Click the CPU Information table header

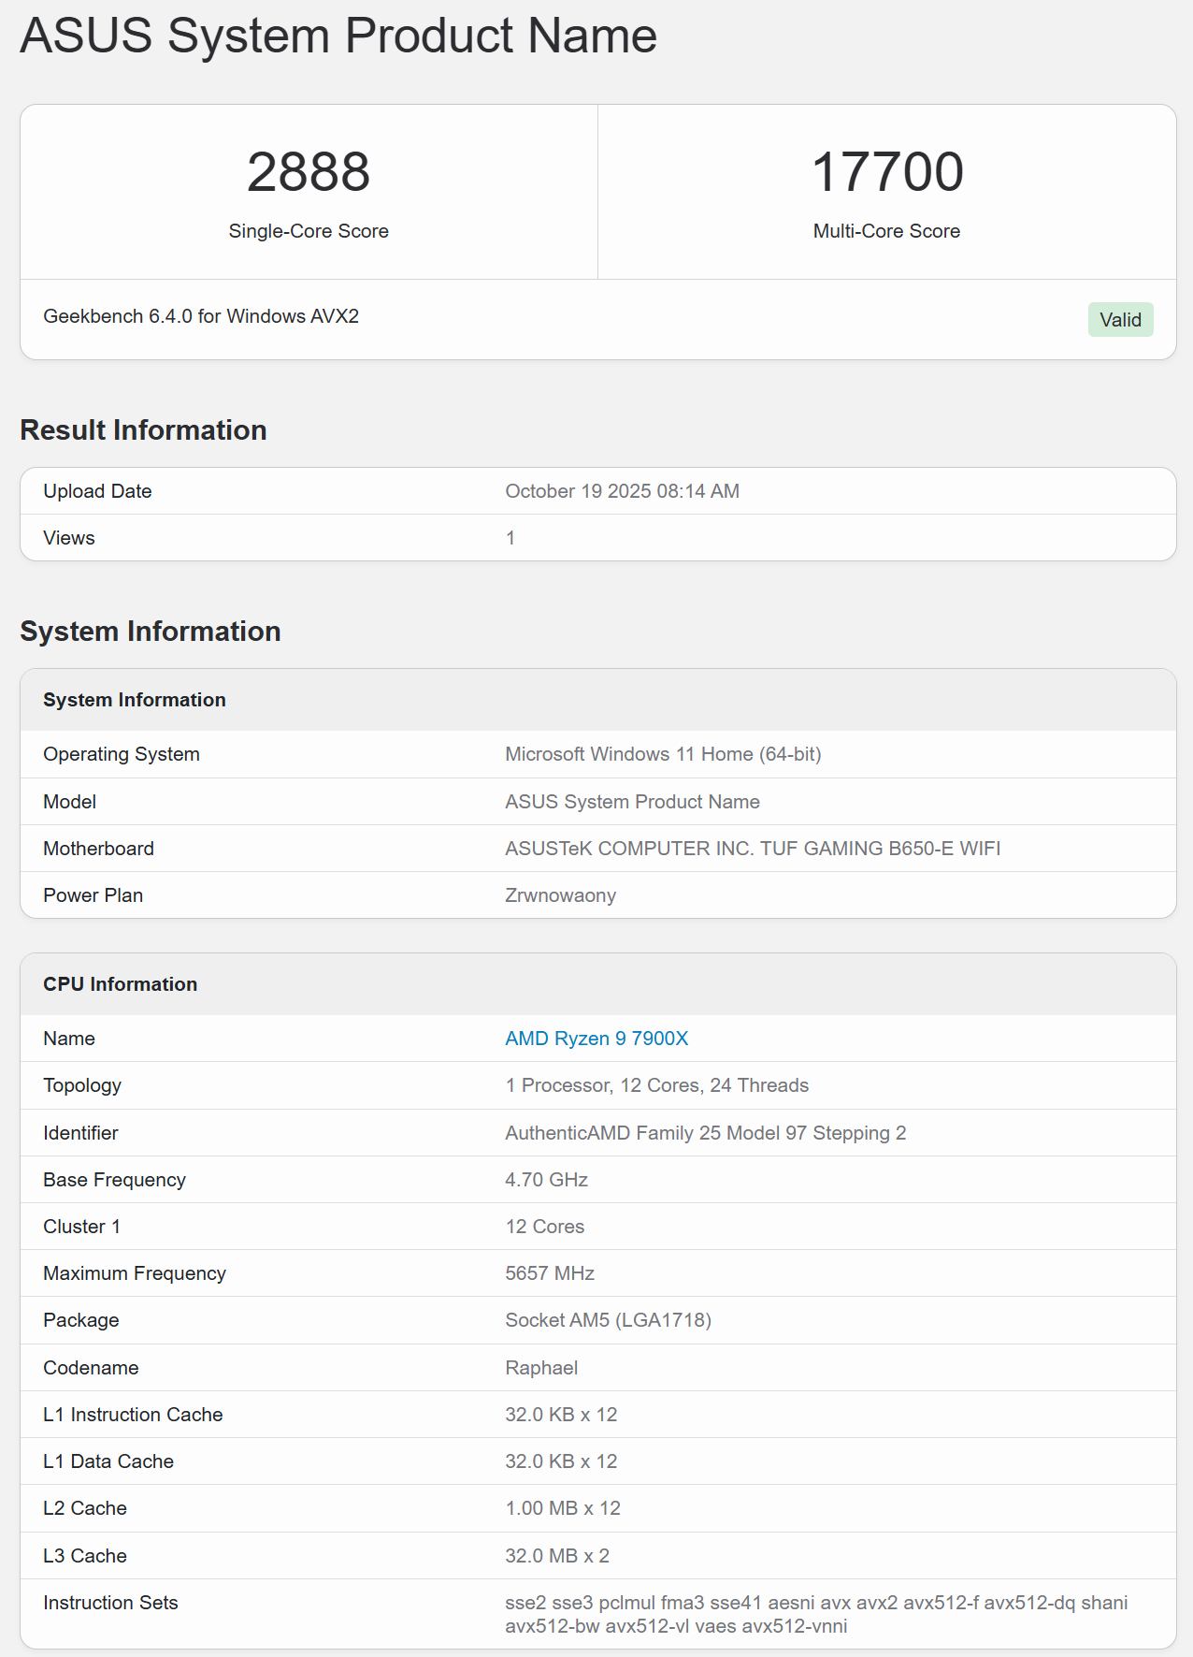pos(121,984)
